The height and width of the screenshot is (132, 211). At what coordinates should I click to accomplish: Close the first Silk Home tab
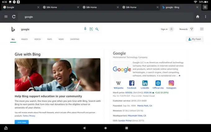point(78,7)
